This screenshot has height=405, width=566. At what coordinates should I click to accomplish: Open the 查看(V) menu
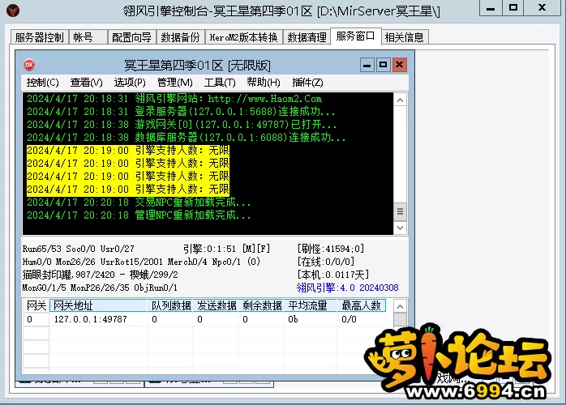pyautogui.click(x=86, y=83)
